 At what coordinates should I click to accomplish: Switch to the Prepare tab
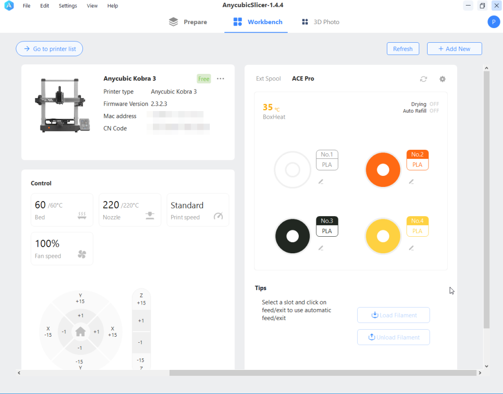[x=188, y=22]
